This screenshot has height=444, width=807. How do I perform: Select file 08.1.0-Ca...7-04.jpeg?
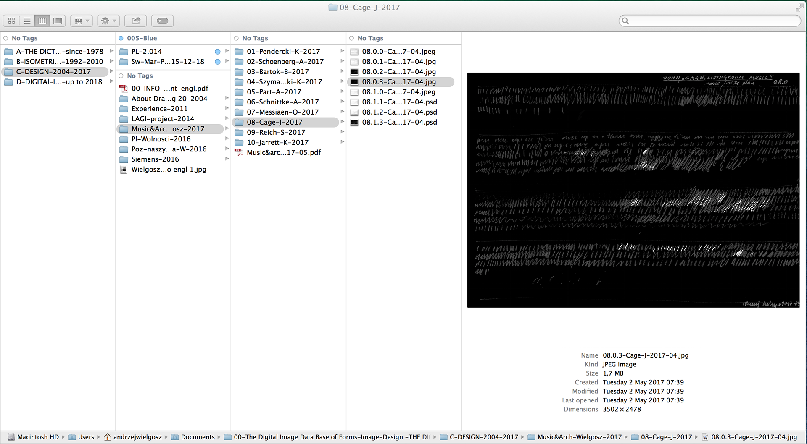(401, 91)
